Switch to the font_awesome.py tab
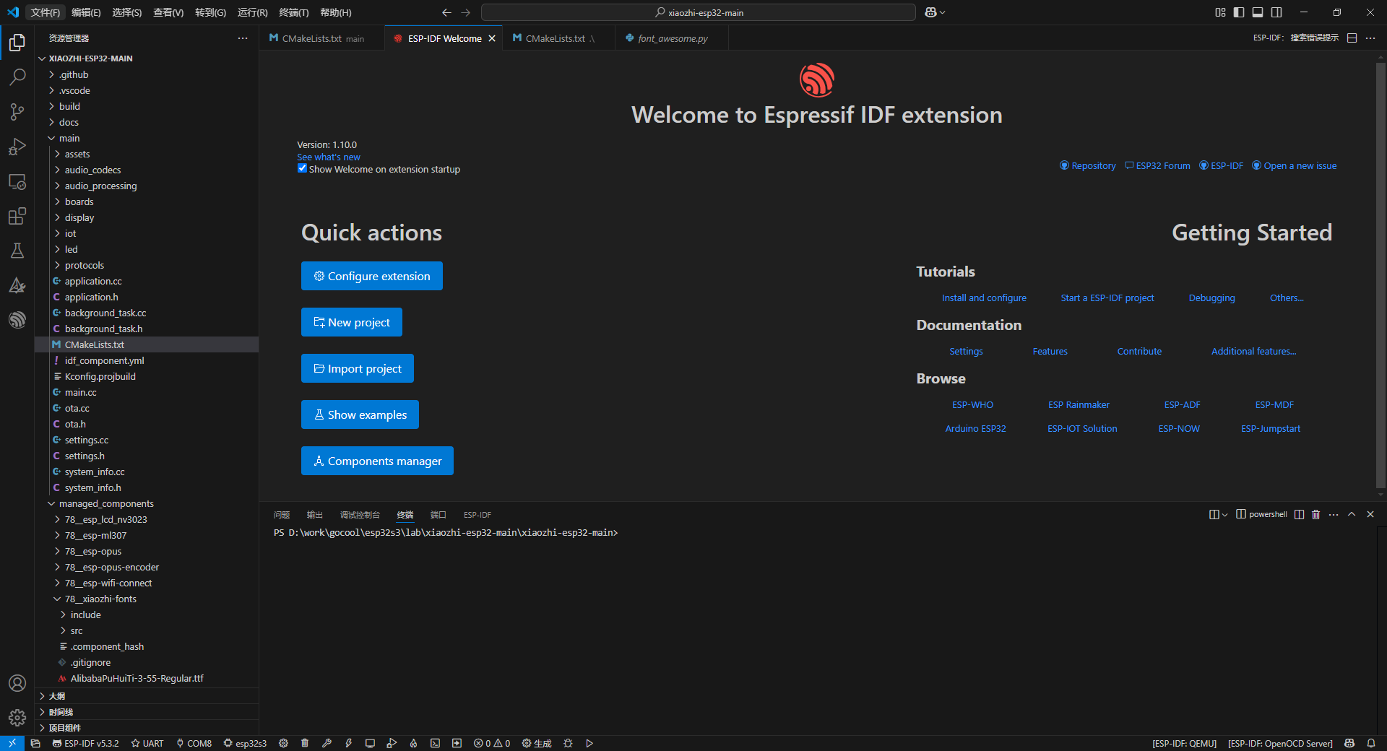 coord(672,38)
